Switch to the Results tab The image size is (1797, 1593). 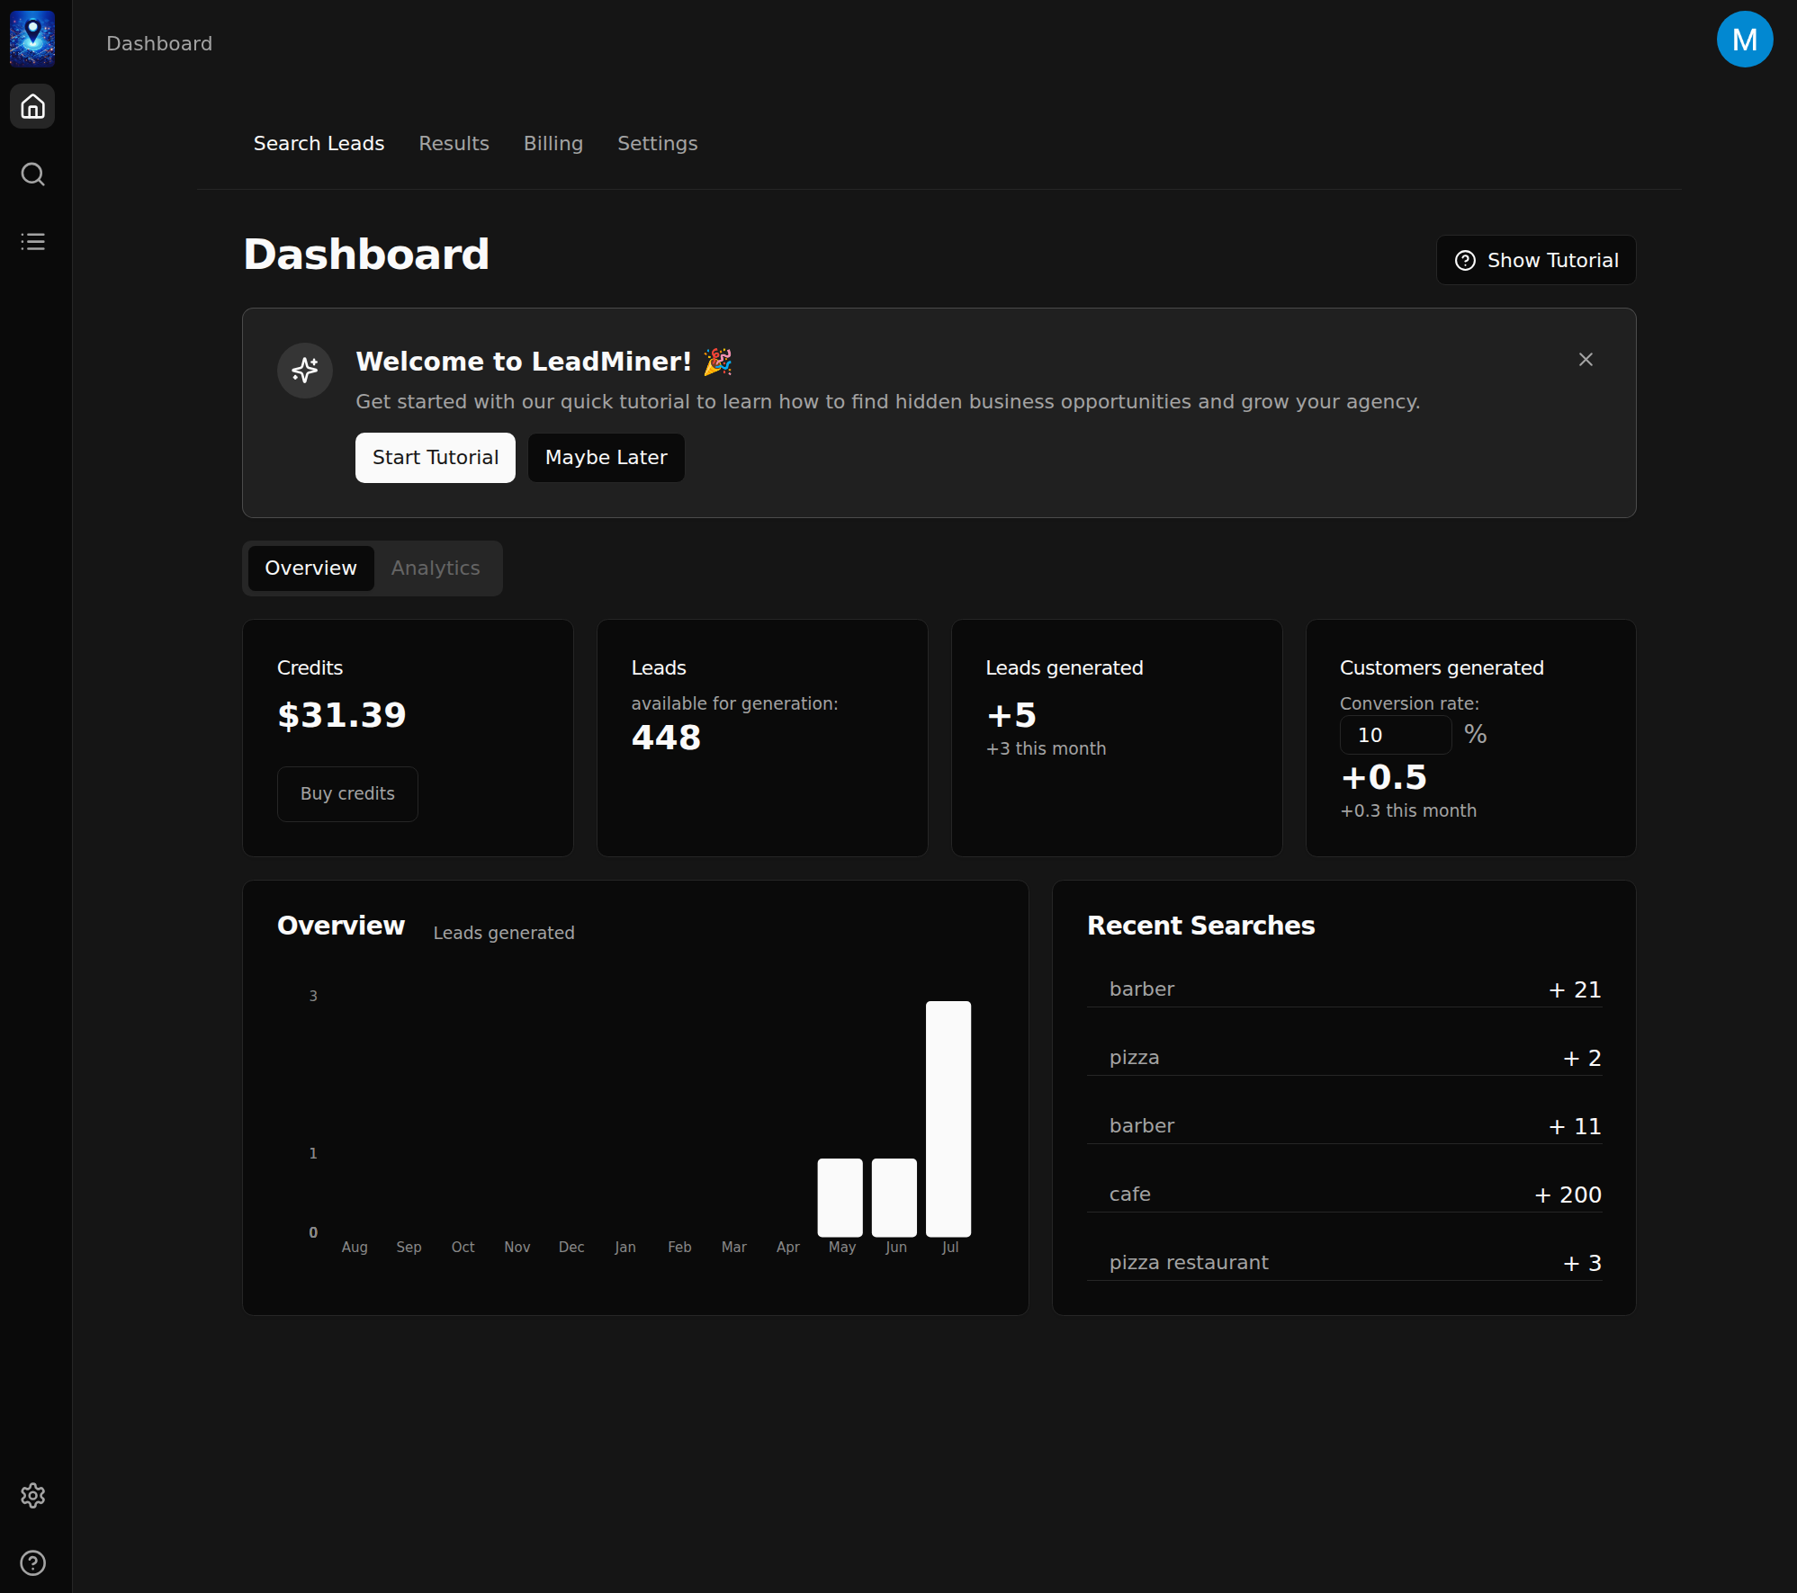(x=454, y=143)
